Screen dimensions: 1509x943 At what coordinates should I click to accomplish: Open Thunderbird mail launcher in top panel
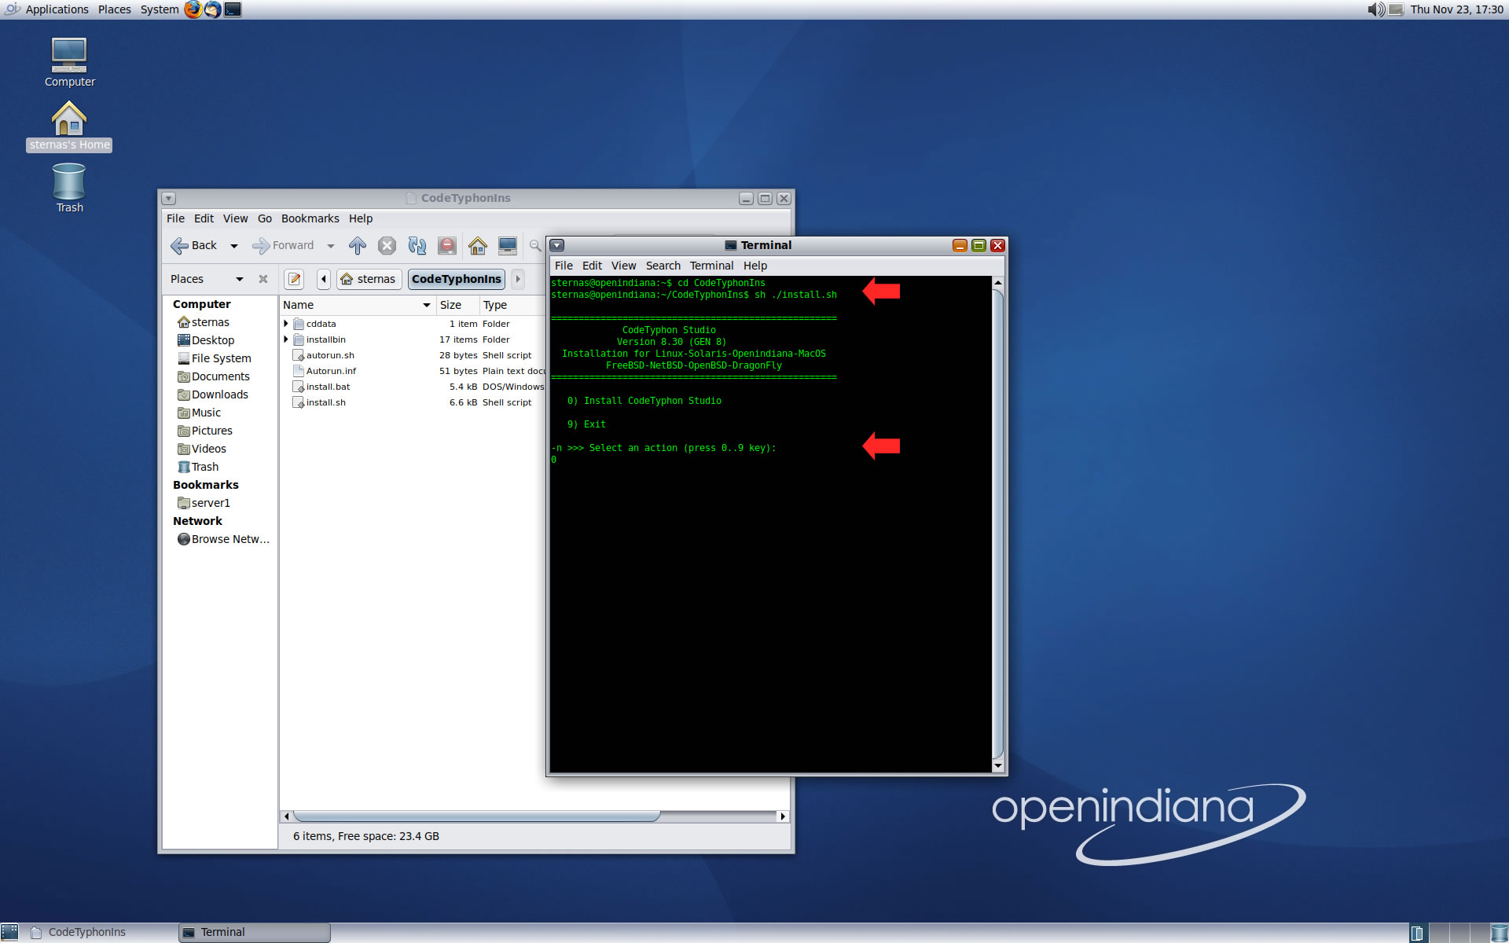click(x=212, y=9)
